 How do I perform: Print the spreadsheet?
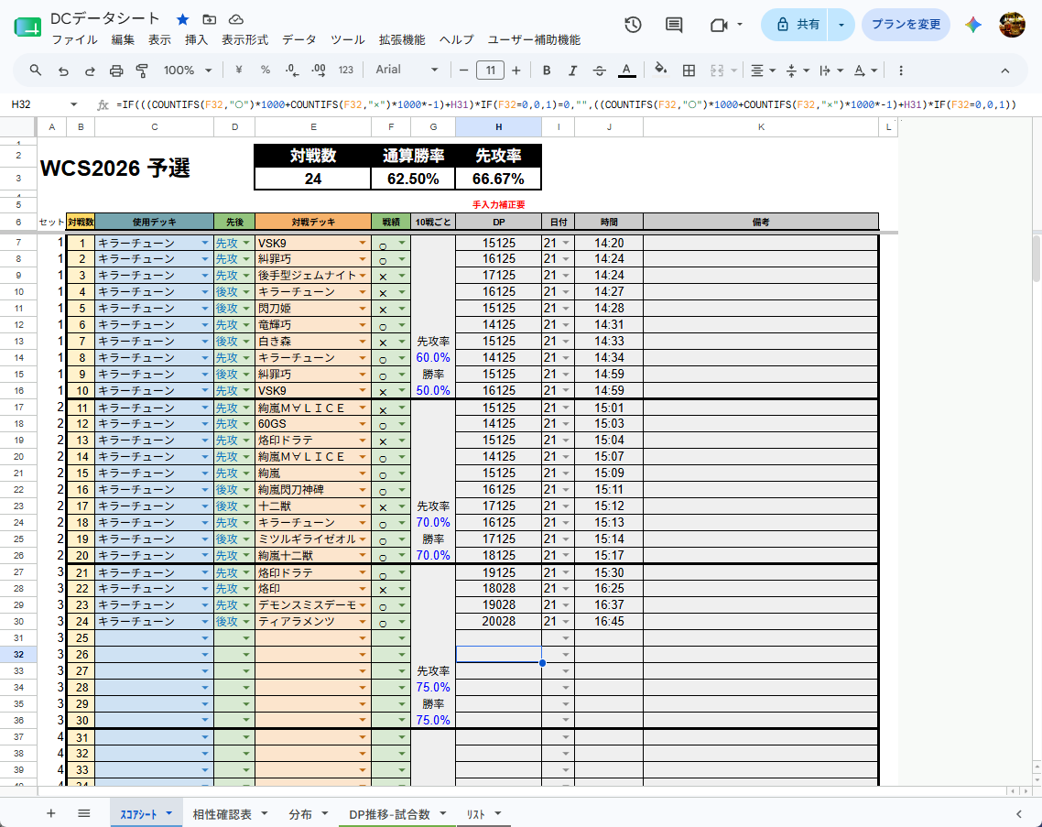coord(116,71)
